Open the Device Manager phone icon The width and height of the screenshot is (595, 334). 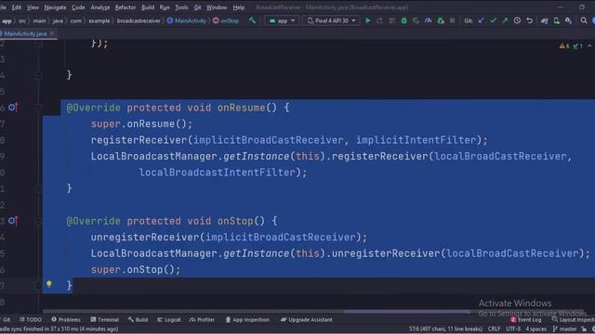(557, 20)
